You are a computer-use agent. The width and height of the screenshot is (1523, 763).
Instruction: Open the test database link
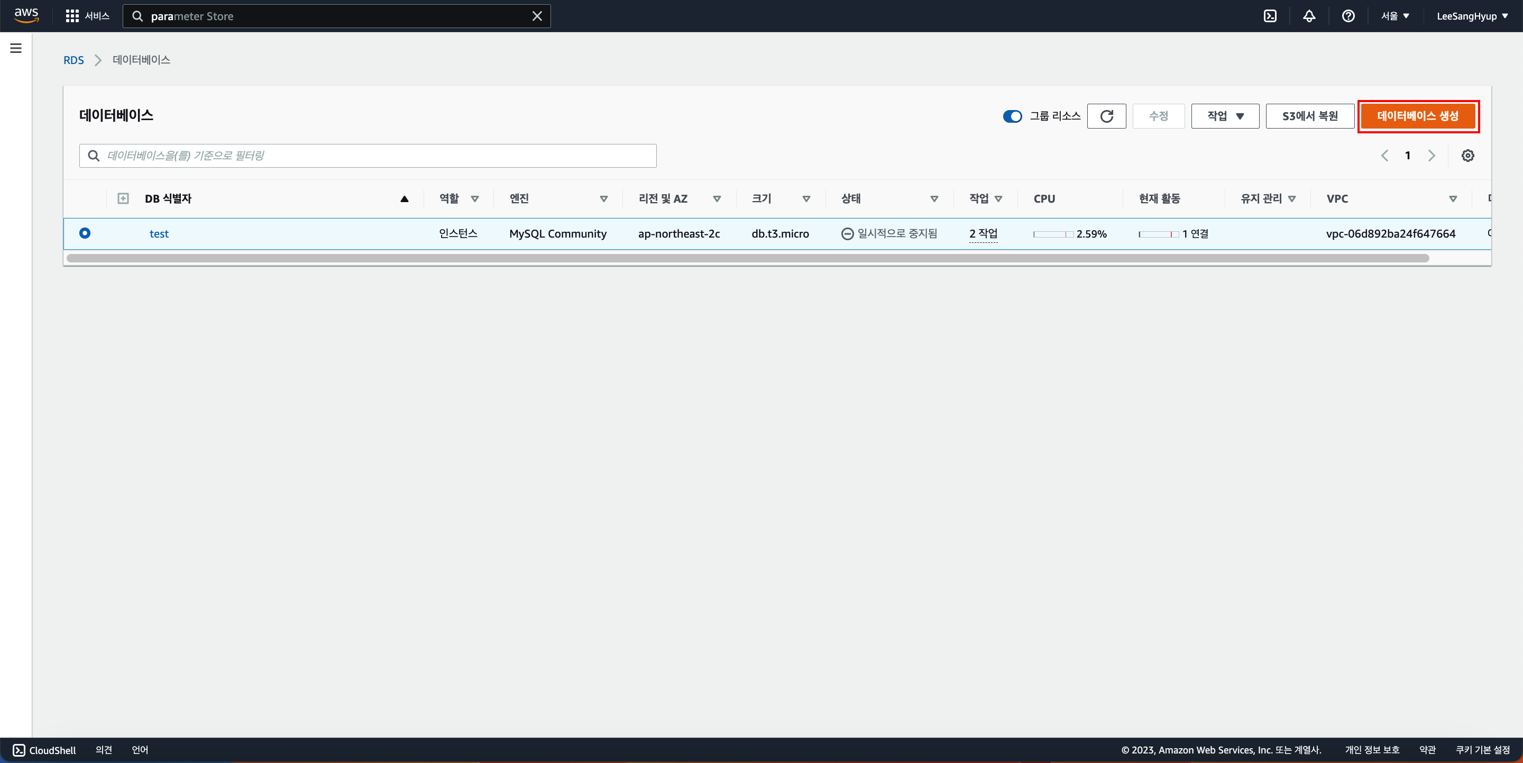[x=159, y=234]
